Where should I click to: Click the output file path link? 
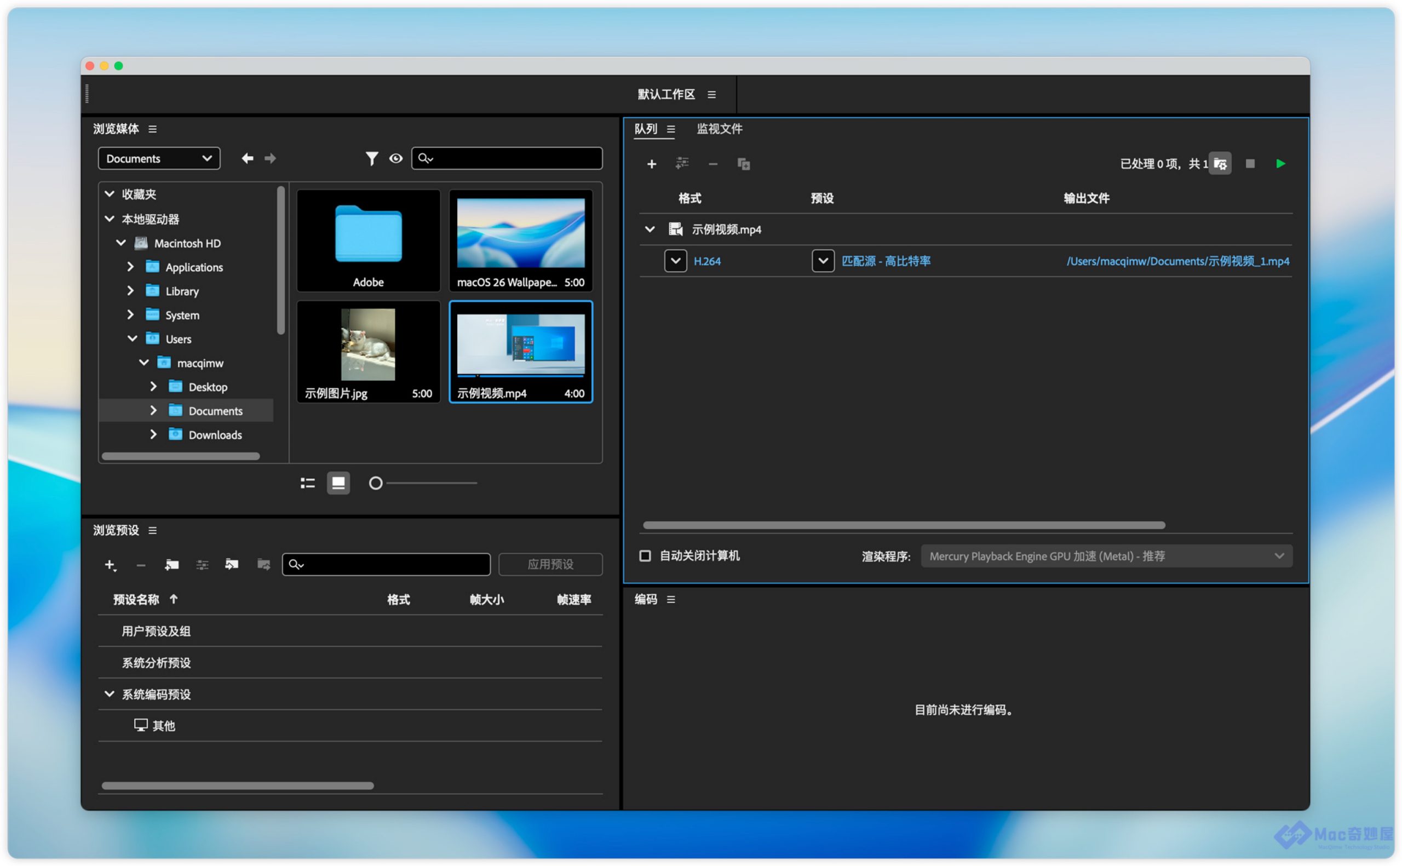[1177, 261]
